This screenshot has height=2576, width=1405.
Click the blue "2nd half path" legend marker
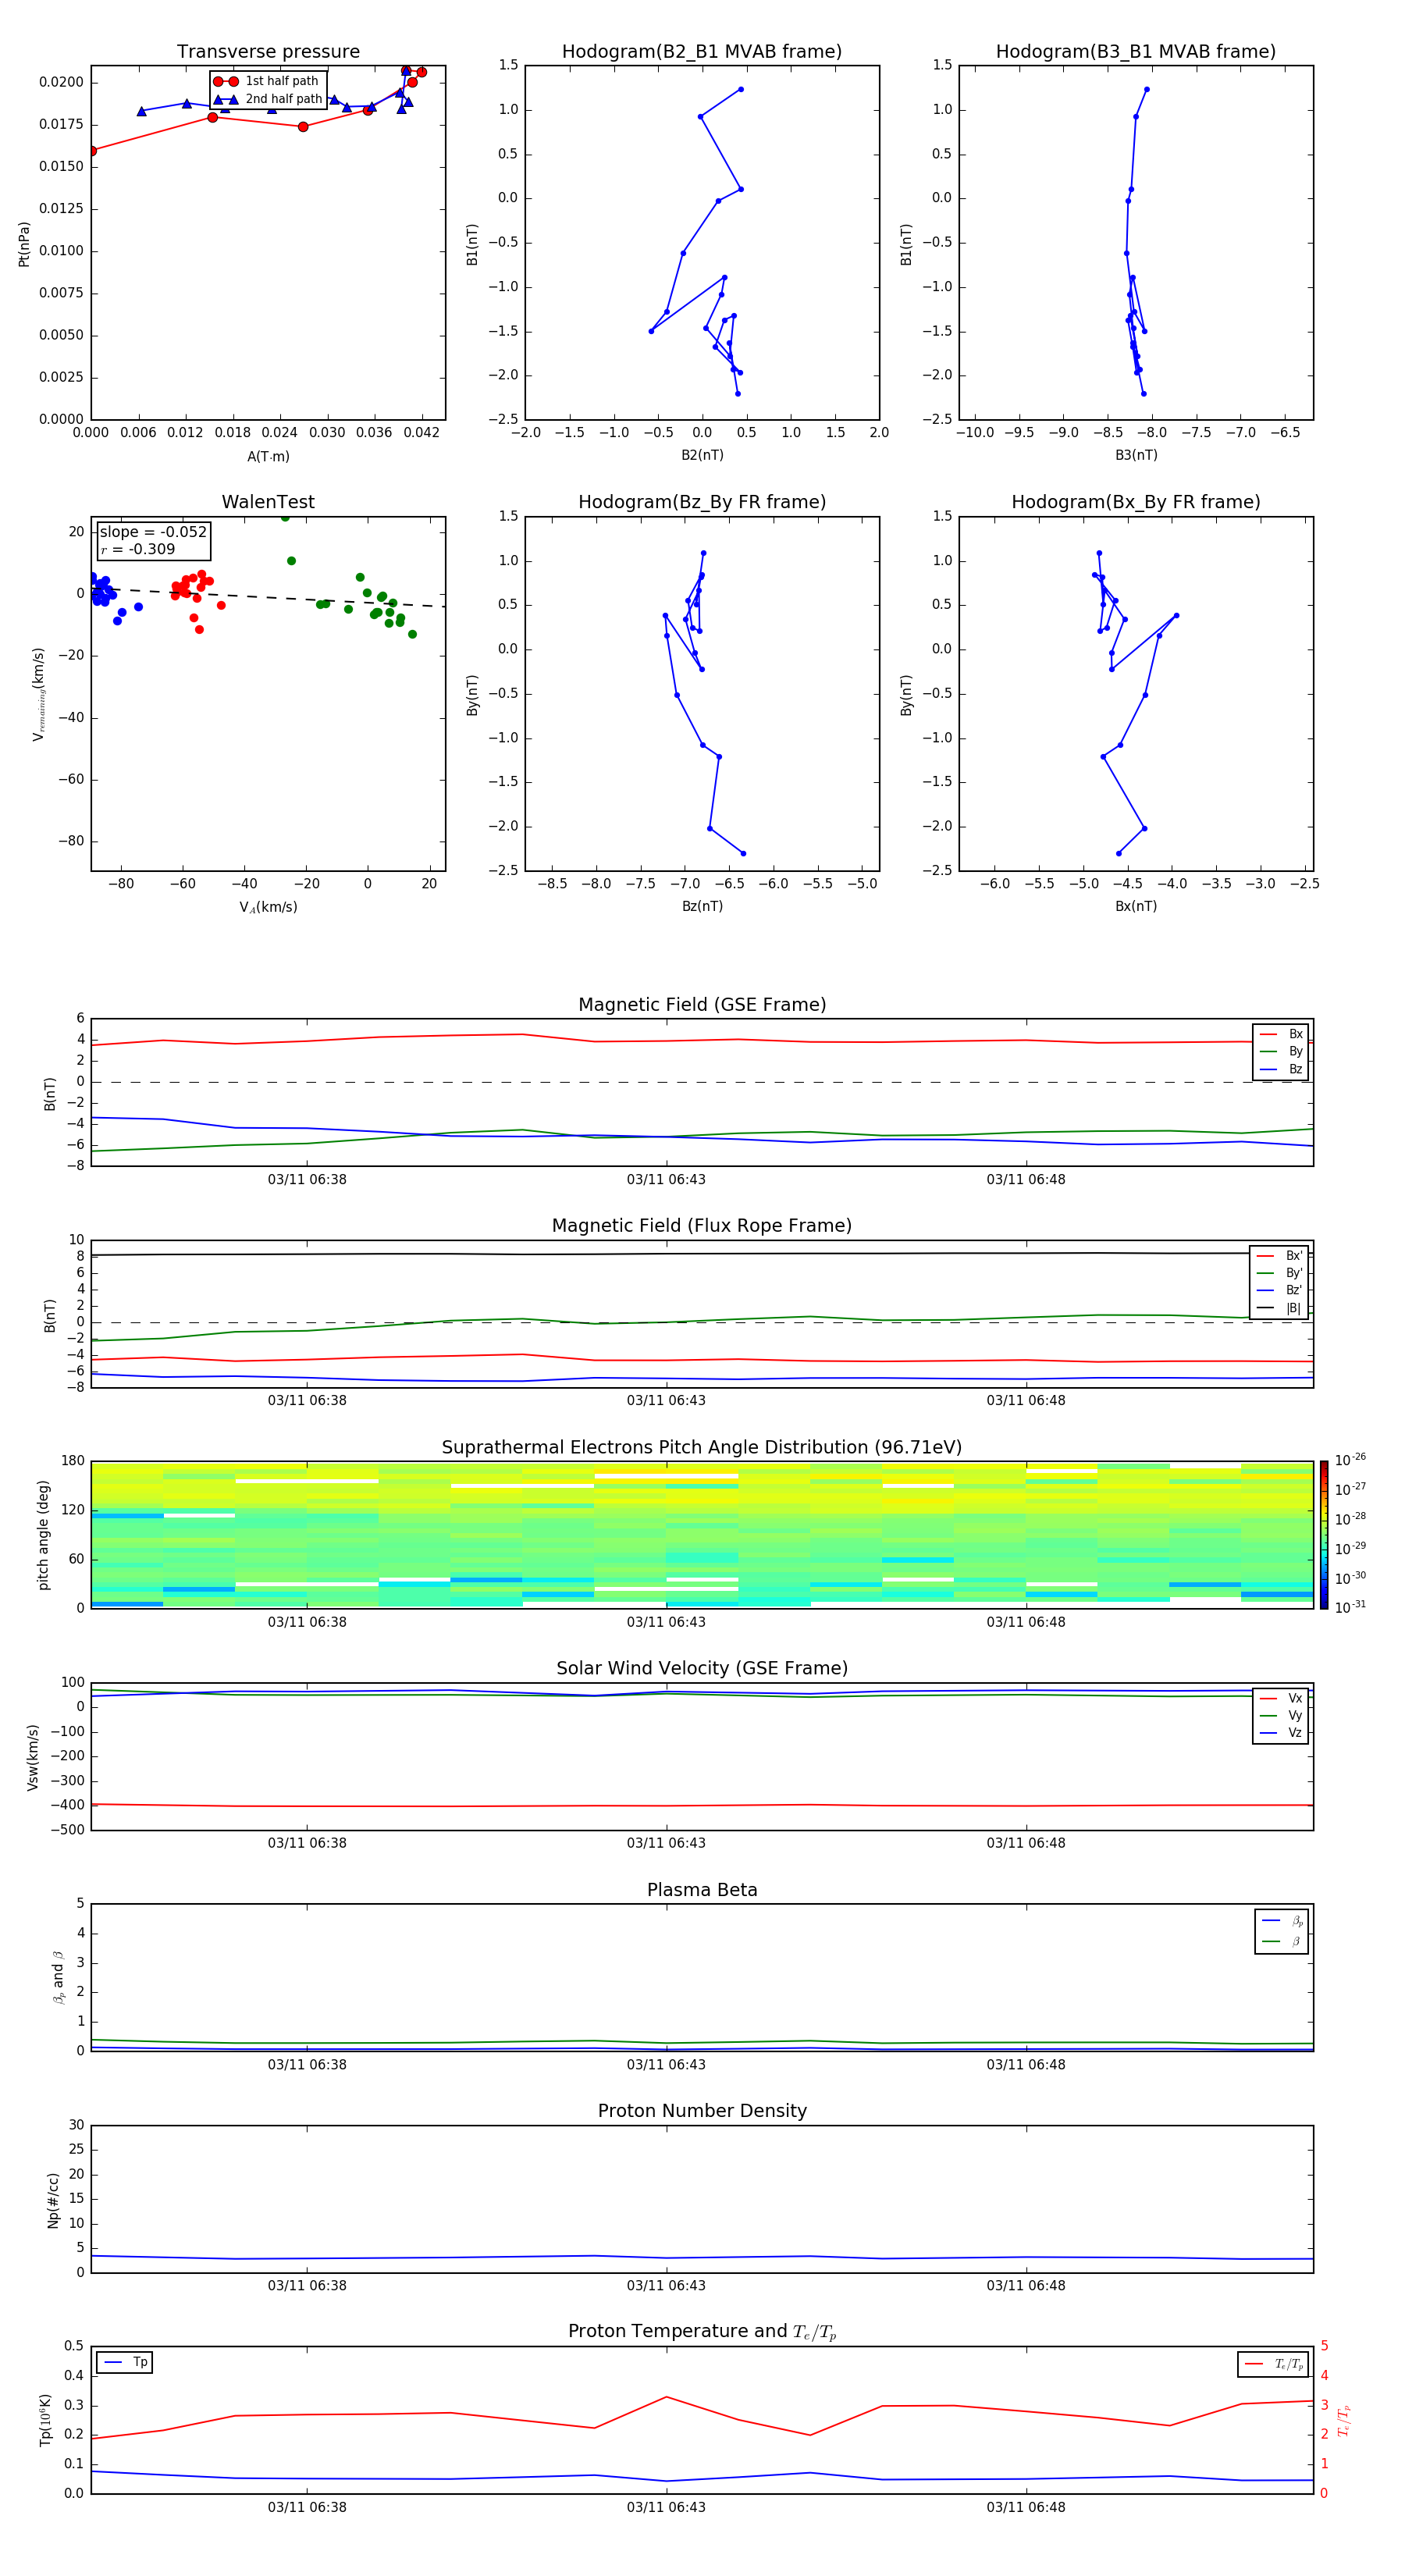click(225, 99)
